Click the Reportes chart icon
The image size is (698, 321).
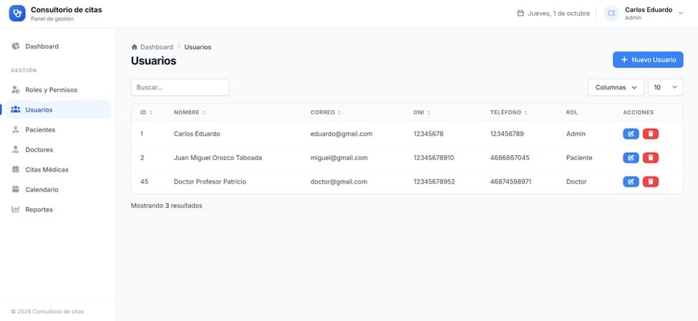coord(16,209)
